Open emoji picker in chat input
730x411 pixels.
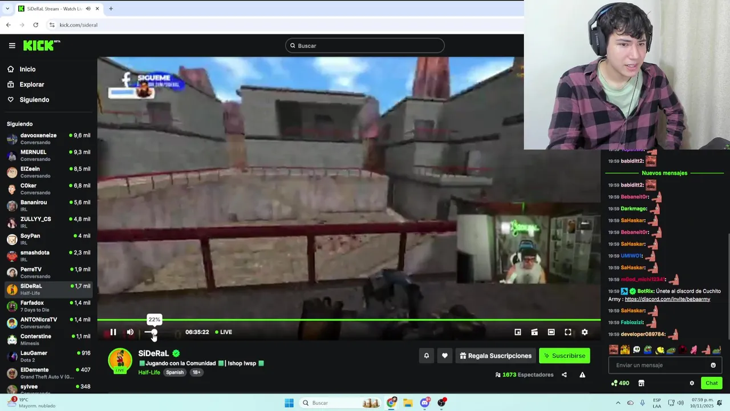click(713, 365)
